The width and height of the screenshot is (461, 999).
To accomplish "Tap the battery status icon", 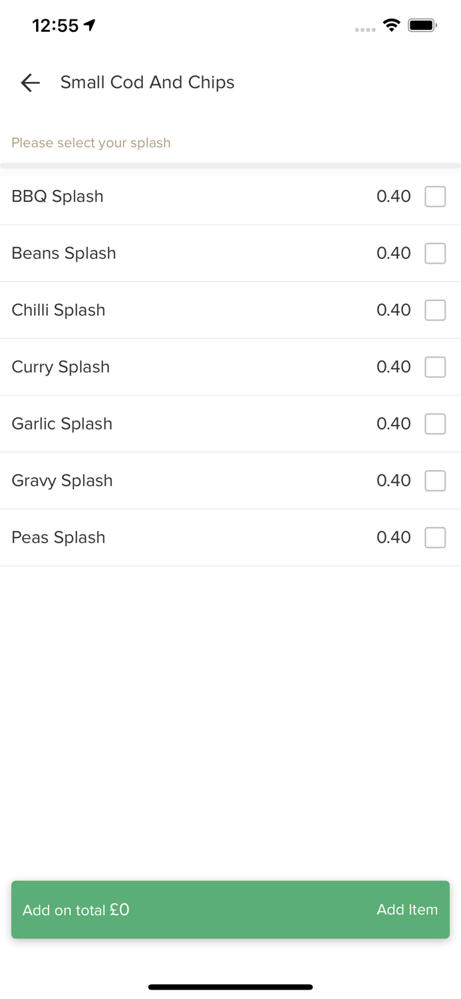I will point(422,25).
